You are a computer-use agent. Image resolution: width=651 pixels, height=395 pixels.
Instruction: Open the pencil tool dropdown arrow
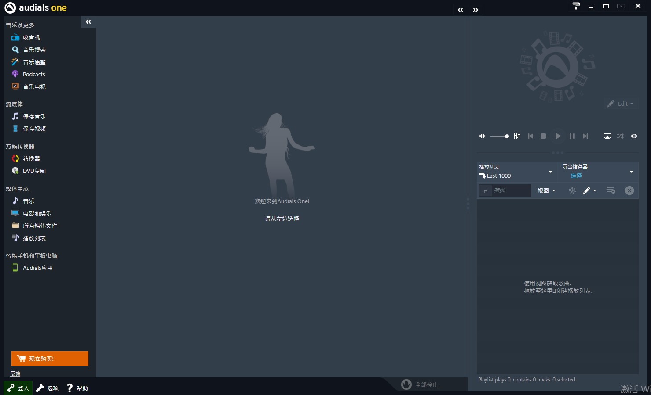[595, 190]
